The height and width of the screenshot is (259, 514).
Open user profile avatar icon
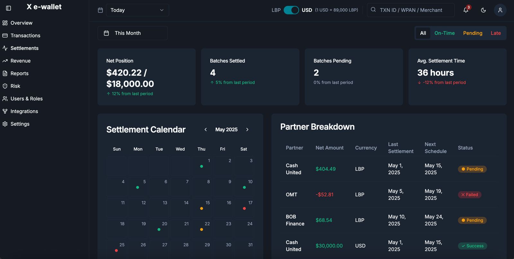[500, 10]
